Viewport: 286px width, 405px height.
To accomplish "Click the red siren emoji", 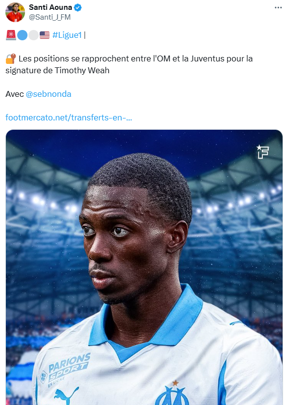I will [x=11, y=35].
